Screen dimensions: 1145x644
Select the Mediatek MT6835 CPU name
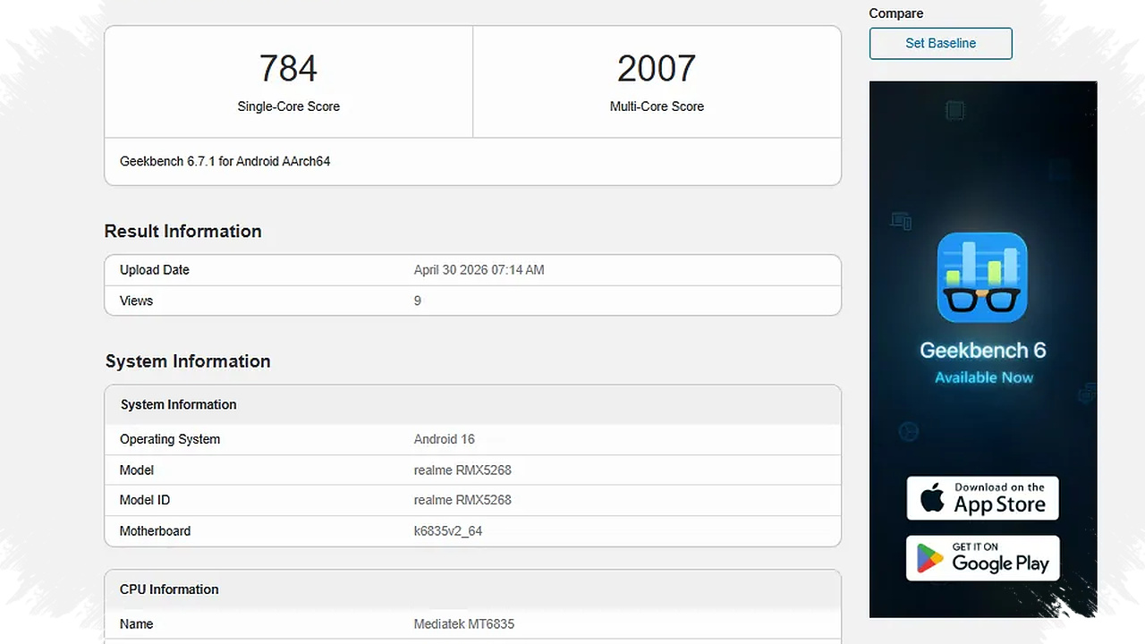(x=464, y=624)
